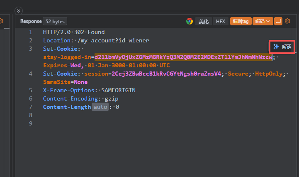The image size is (299, 177).
Task: Click the 52 bytes size badge
Action: pos(55,21)
